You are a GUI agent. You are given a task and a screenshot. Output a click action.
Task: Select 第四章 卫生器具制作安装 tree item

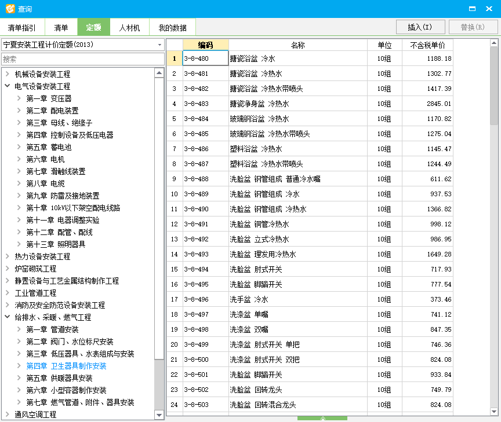(66, 366)
